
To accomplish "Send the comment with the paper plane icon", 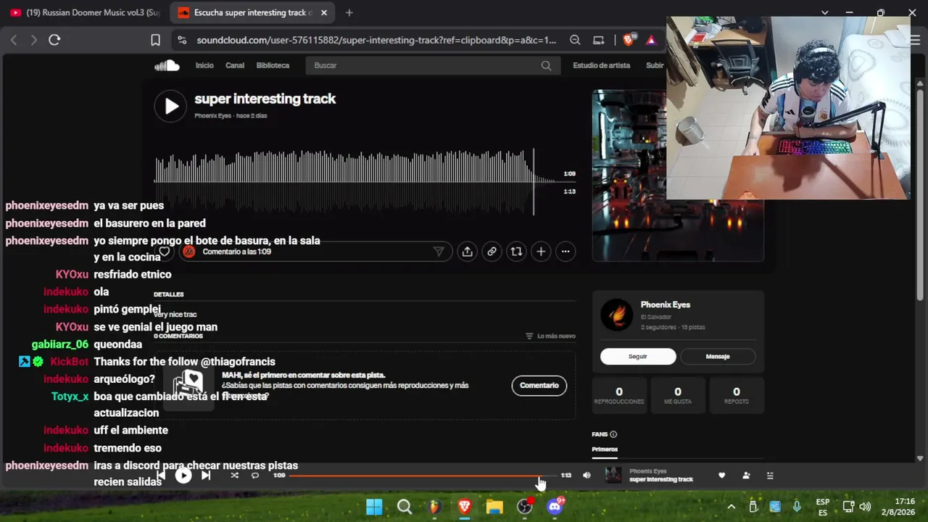I will 439,252.
